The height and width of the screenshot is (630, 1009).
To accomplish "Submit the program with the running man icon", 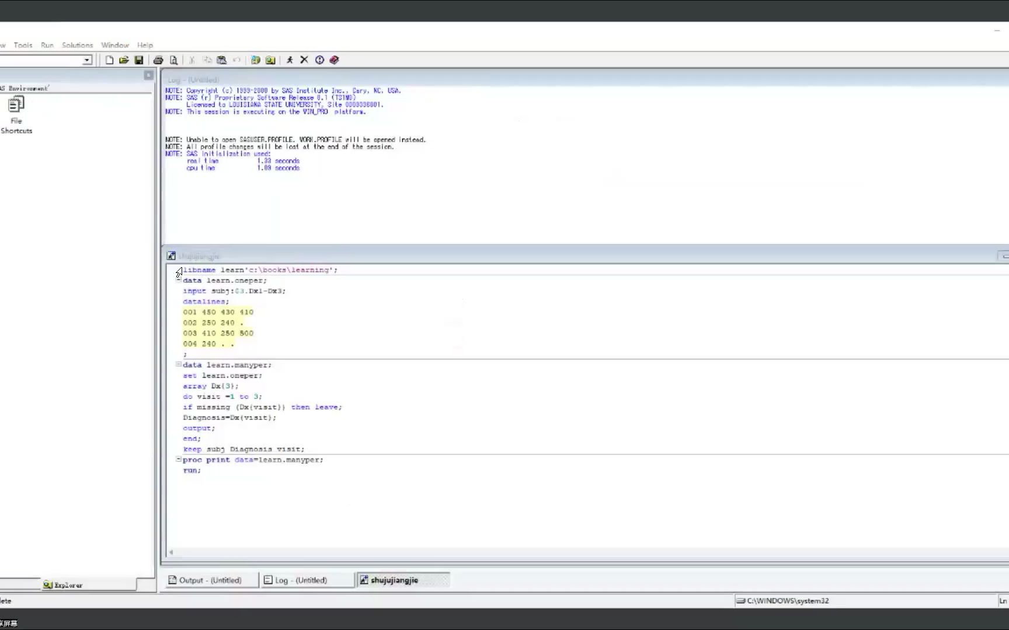I will [x=290, y=60].
